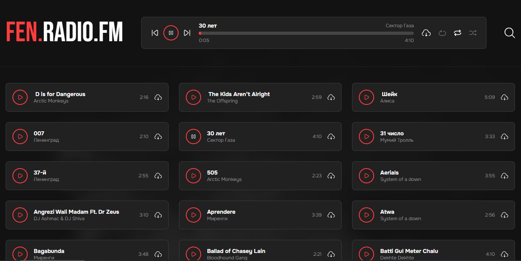Download the "Atwa" track
The height and width of the screenshot is (261, 521).
(505, 215)
